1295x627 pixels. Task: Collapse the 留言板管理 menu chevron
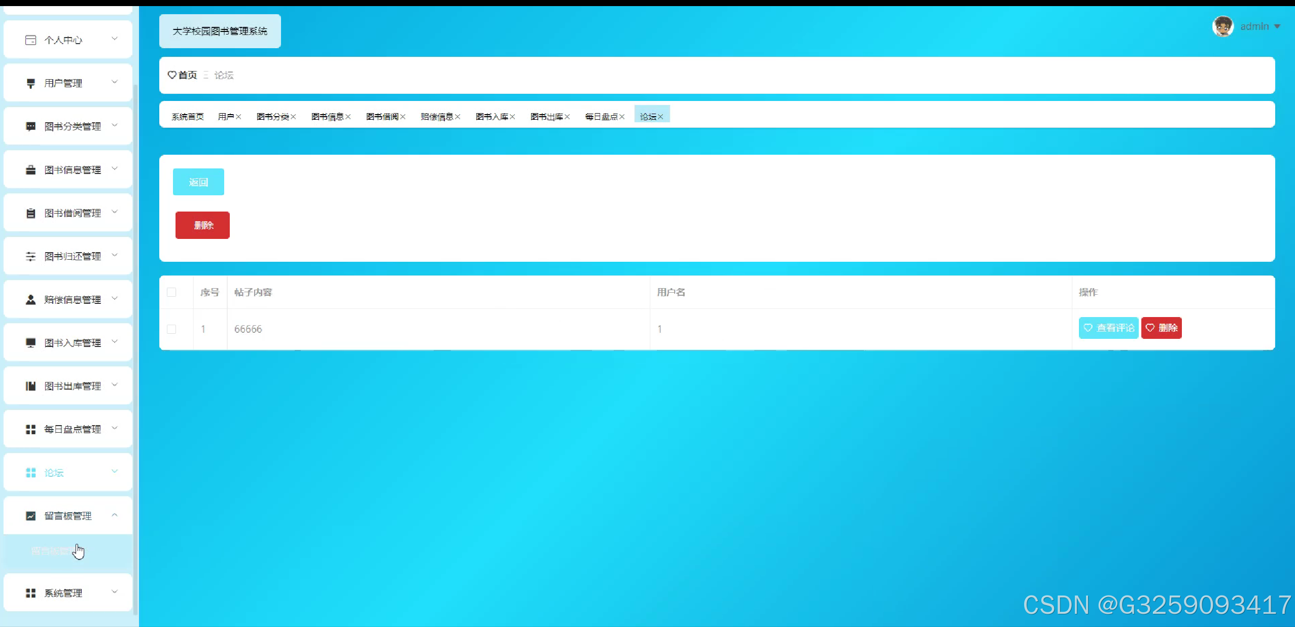[115, 515]
